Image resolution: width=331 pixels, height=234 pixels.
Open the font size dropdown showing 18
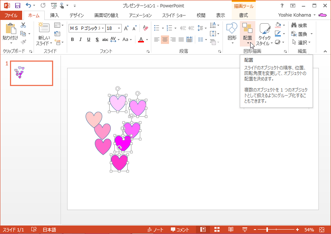click(x=119, y=28)
